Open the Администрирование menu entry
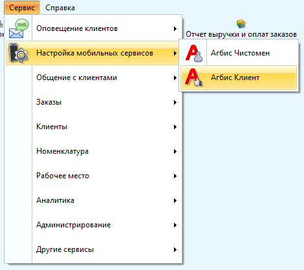This screenshot has height=270, width=304. click(92, 225)
